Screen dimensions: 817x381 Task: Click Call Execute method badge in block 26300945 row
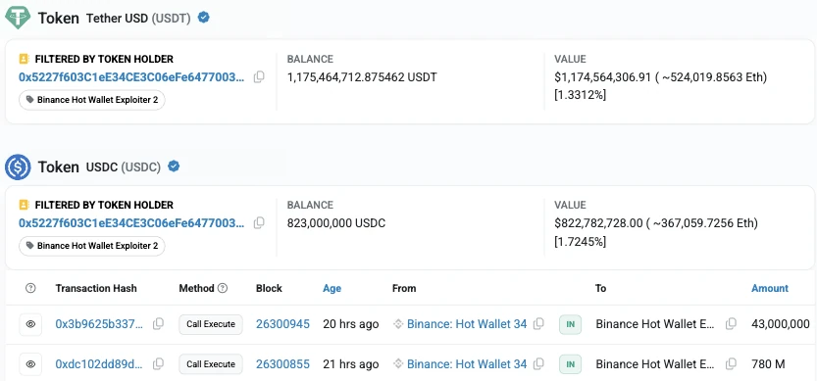coord(211,324)
